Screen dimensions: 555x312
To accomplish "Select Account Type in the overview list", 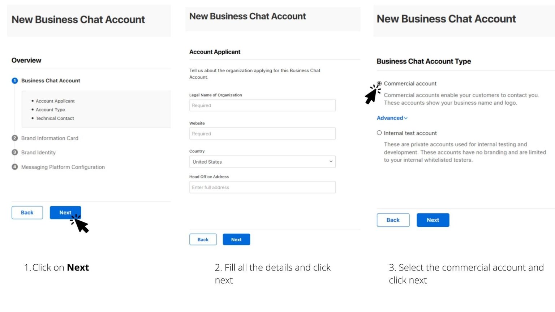I will (50, 109).
